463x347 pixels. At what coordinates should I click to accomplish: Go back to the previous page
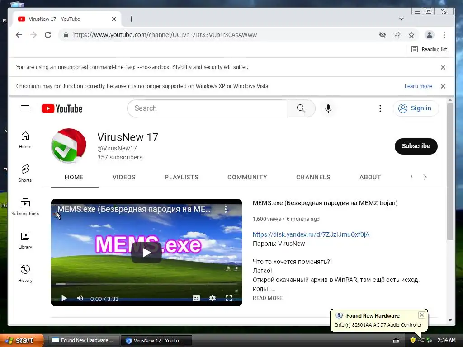pos(19,35)
